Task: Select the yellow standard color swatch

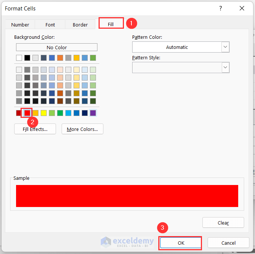Action: (x=44, y=113)
